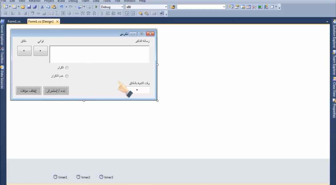Image resolution: width=336 pixels, height=185 pixels.
Task: Select the تكرار radio button
Action: pos(67,68)
